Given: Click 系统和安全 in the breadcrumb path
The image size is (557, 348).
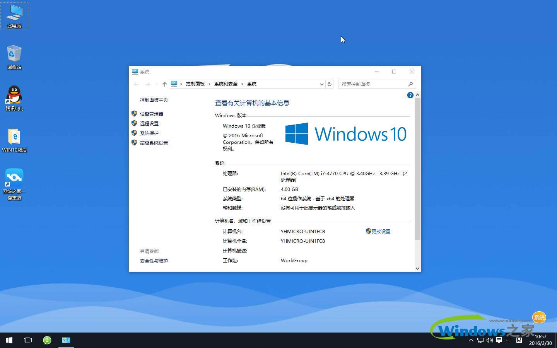Looking at the screenshot, I should [226, 84].
